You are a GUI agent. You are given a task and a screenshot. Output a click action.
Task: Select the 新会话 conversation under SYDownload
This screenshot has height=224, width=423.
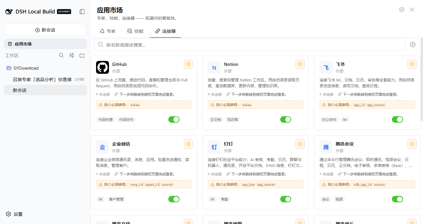[x=45, y=90]
